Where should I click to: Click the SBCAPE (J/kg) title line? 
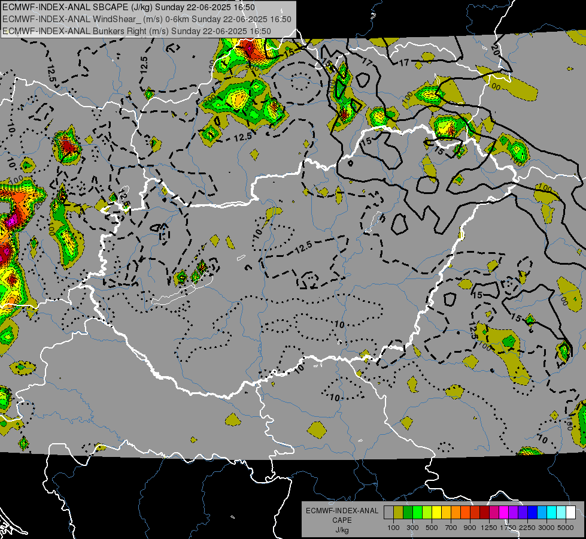pos(129,7)
